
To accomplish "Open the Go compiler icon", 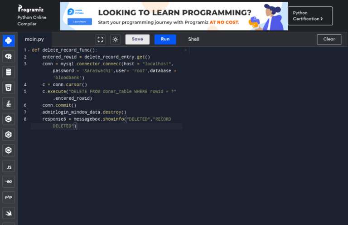I will tap(9, 182).
